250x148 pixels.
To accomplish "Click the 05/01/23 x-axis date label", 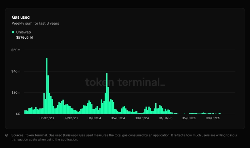I will coord(46,118).
